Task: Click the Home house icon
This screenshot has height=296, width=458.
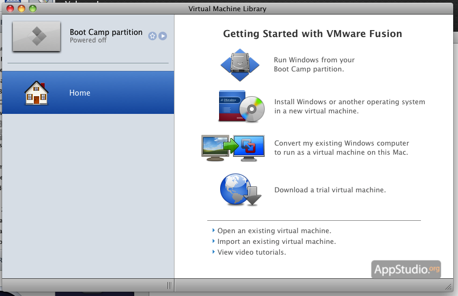Action: tap(37, 93)
